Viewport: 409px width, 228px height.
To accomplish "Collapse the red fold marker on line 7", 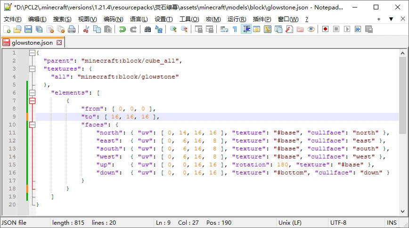I will [x=32, y=101].
